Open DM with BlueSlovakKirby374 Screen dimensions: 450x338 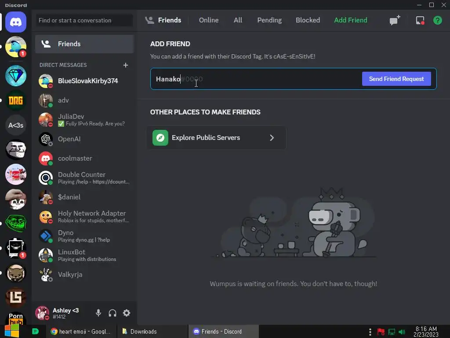pyautogui.click(x=84, y=81)
